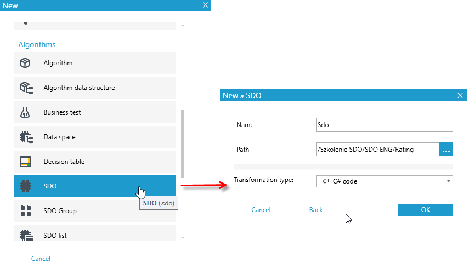
Task: Close the New » SDO dialog
Action: [x=460, y=95]
